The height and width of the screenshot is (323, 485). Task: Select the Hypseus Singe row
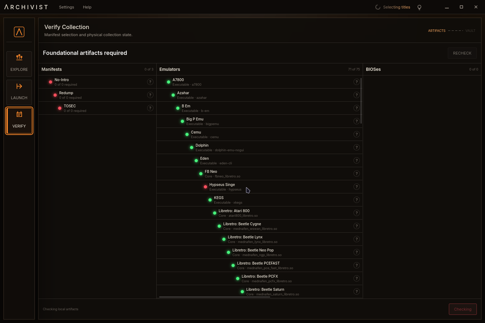[x=260, y=187]
